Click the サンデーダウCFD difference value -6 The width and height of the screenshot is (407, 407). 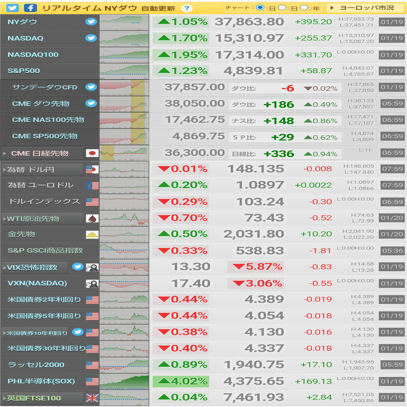coord(288,88)
